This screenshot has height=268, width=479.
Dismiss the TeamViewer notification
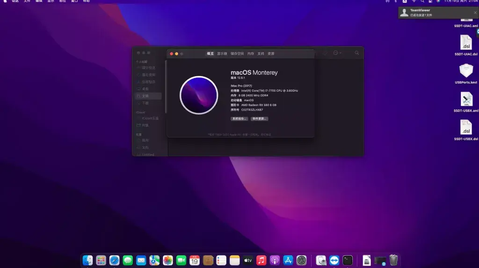[475, 13]
